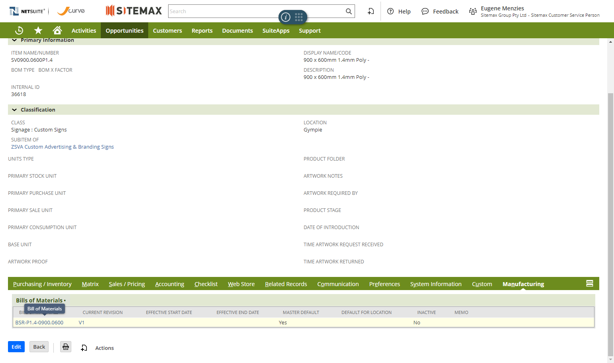Open the Help question mark icon

pos(390,11)
